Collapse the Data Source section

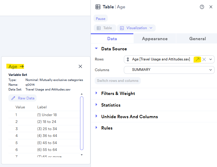point(96,49)
